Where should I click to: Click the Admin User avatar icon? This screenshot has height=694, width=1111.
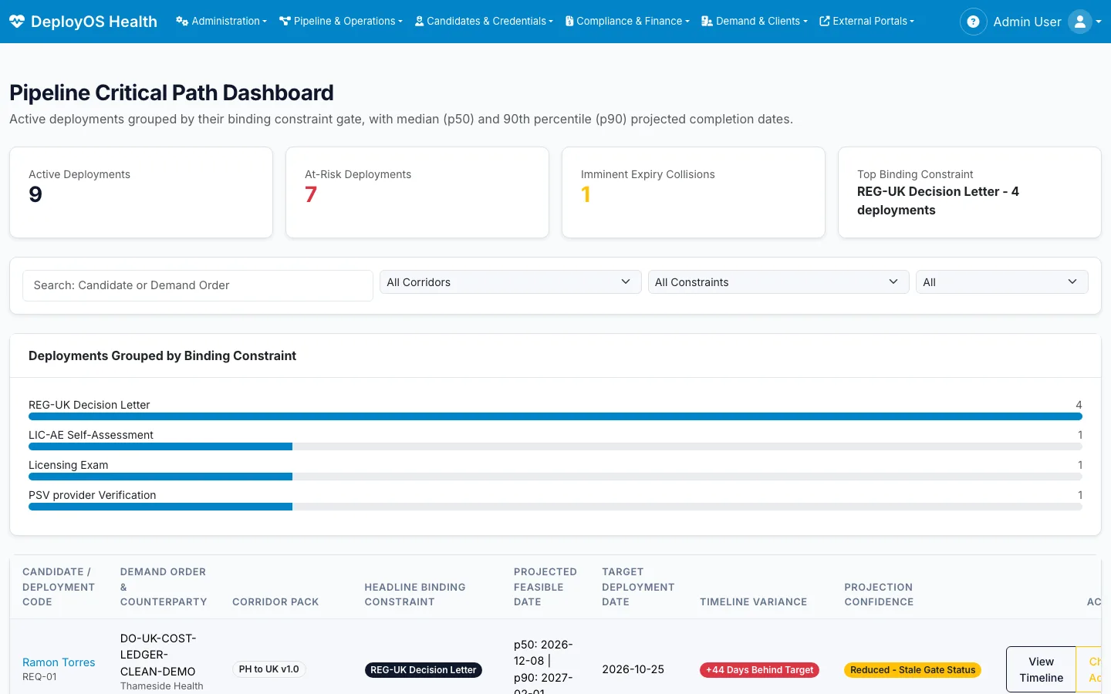(1080, 22)
